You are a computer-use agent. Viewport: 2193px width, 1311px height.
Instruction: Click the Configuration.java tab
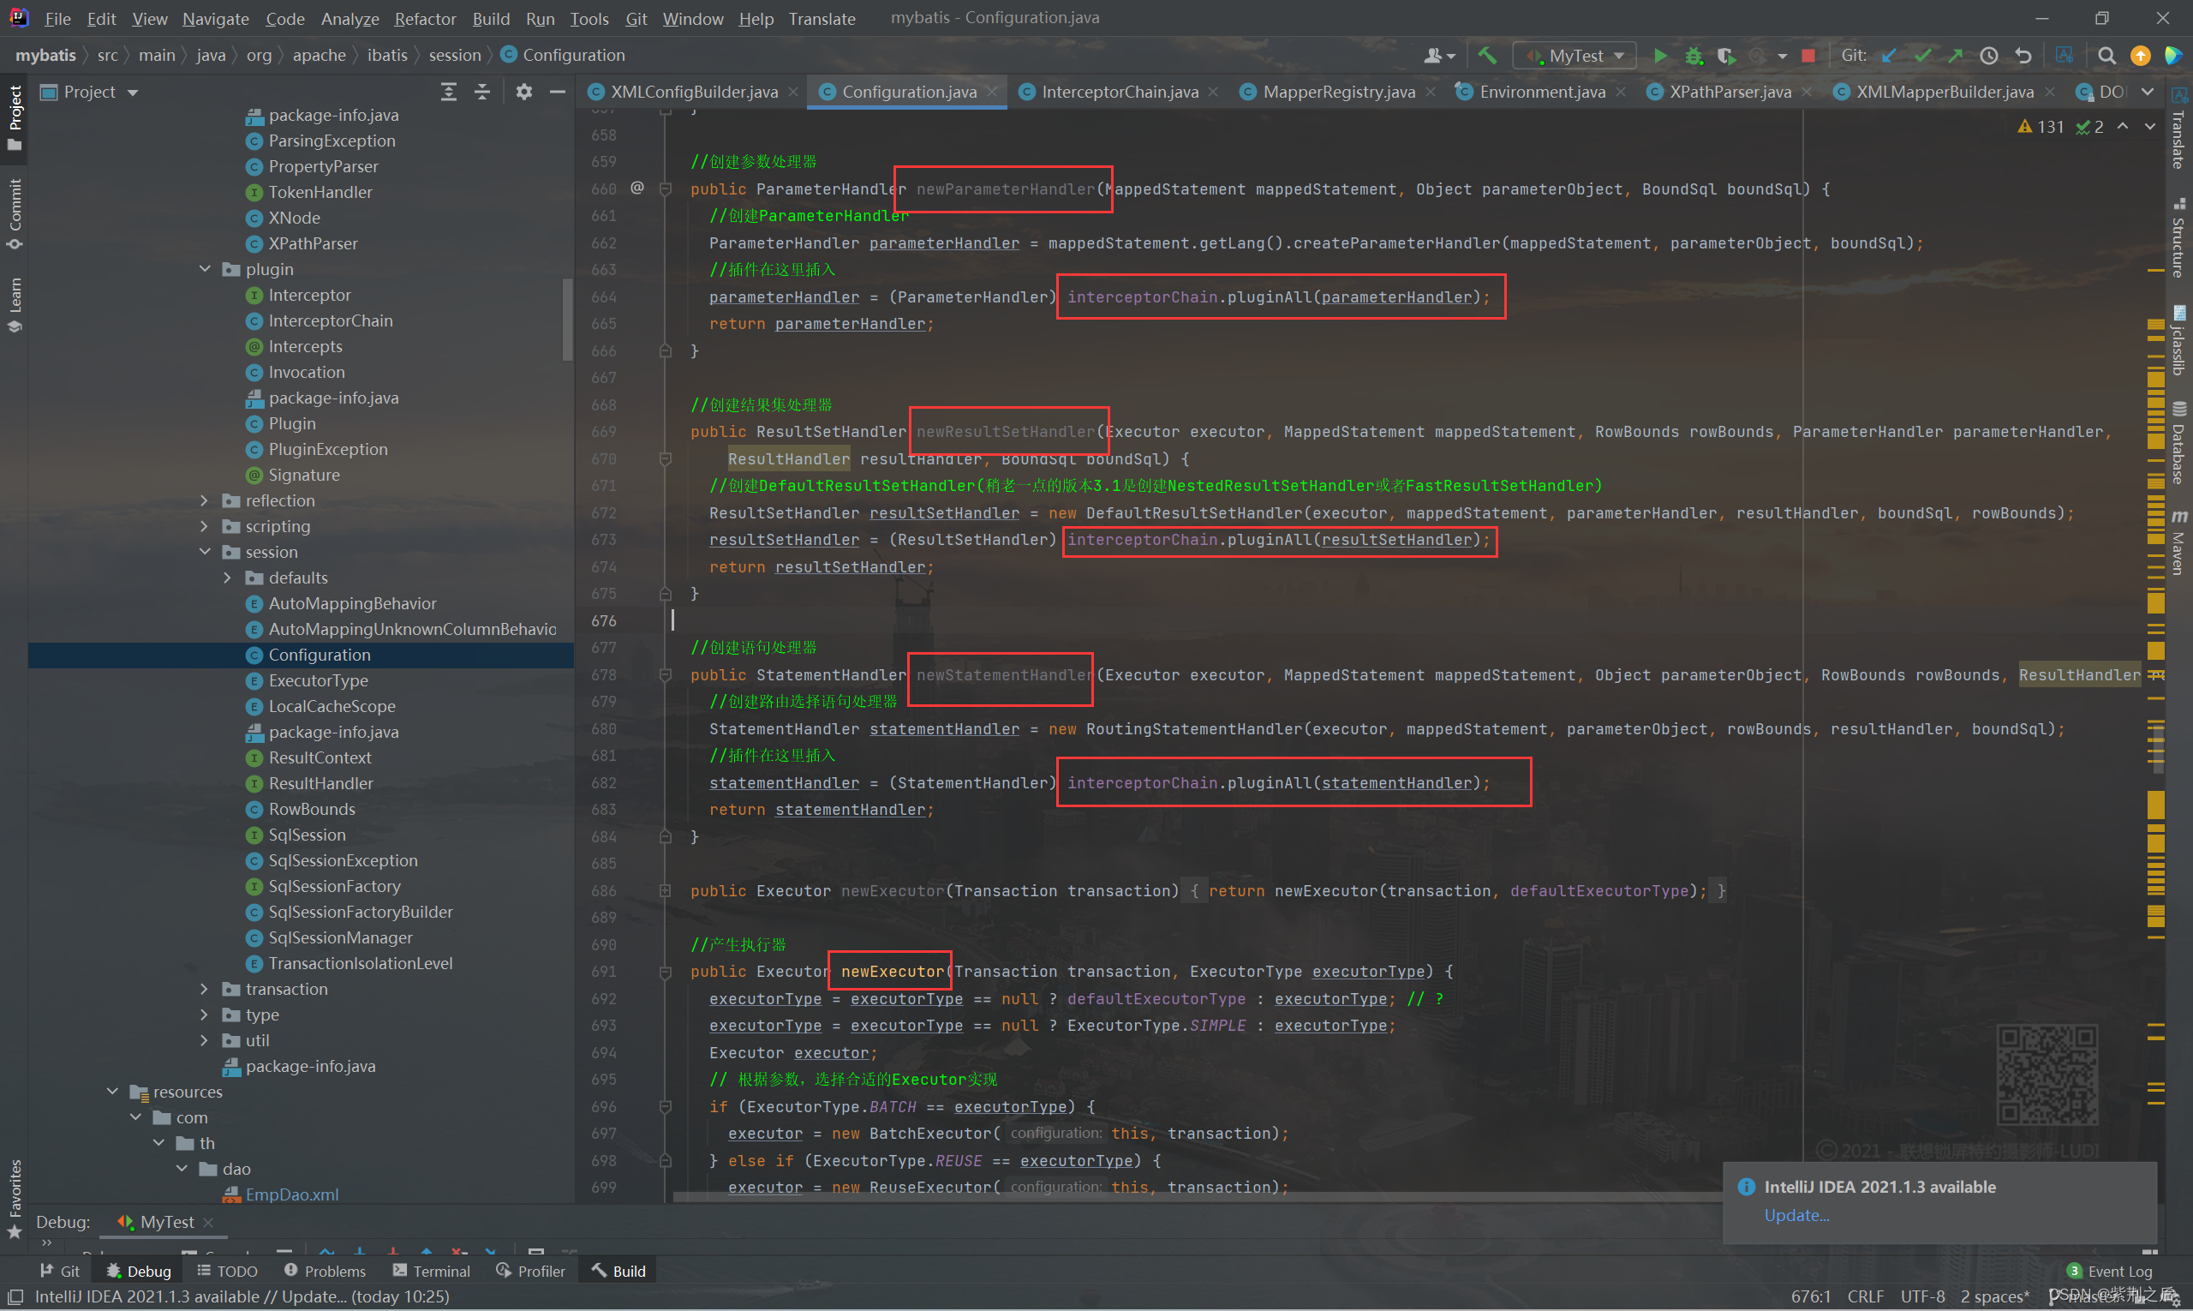tap(908, 92)
